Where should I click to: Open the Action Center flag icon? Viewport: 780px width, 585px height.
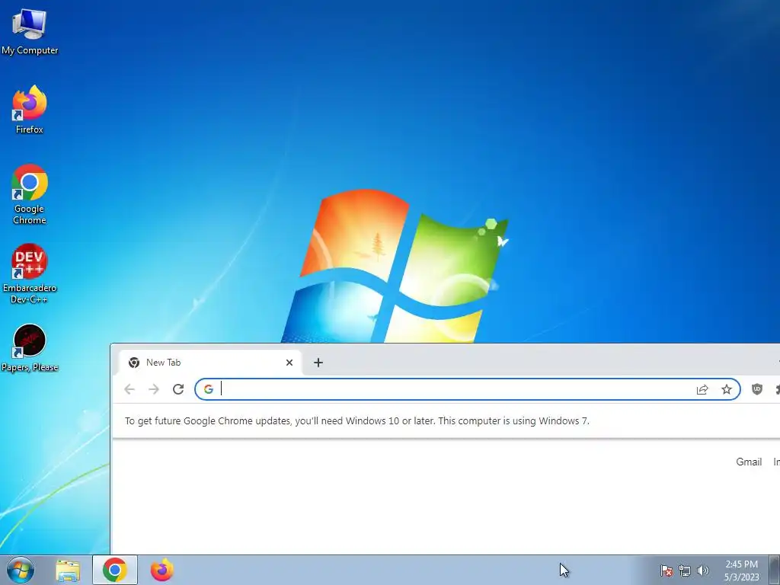[x=667, y=571]
